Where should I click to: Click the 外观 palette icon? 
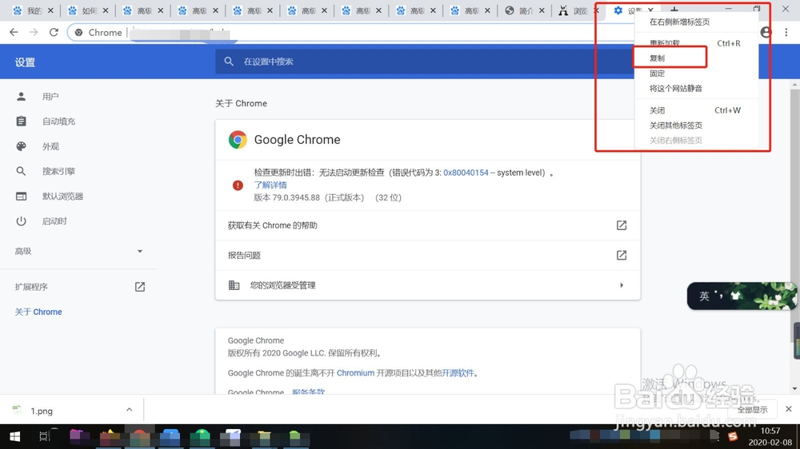pos(21,146)
